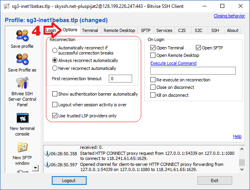Open the About tab
250x190 pixels.
[233, 30]
